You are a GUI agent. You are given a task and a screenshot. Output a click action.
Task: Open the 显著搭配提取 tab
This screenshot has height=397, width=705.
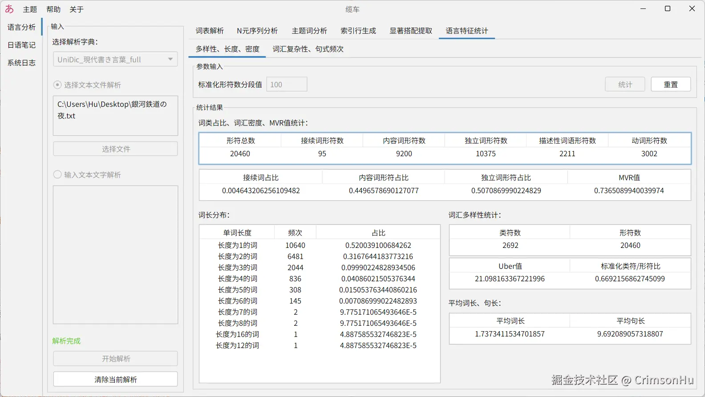click(411, 31)
